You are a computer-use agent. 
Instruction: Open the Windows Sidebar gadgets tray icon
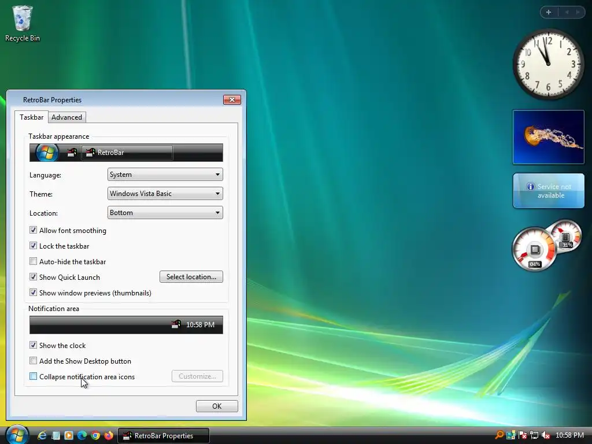(x=511, y=435)
